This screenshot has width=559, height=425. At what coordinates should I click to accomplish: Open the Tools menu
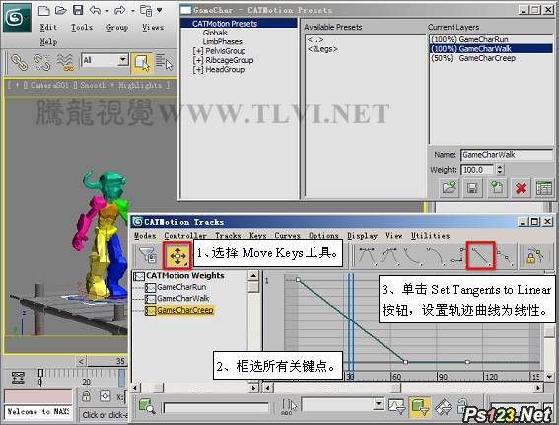point(82,27)
